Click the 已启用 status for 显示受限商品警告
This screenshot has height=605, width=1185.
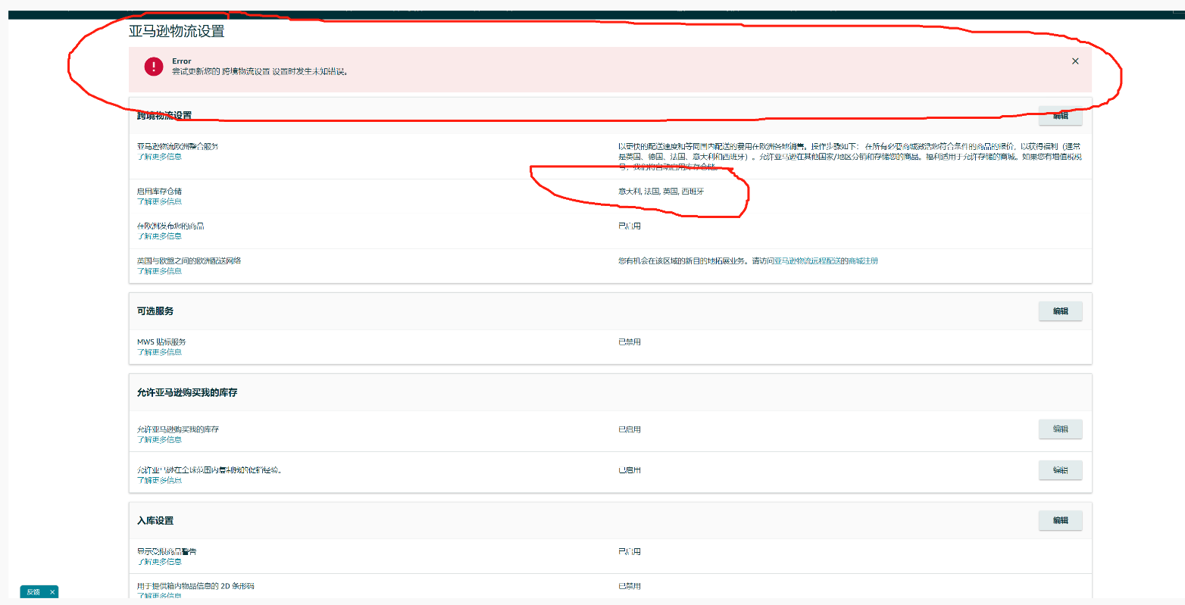pos(630,552)
